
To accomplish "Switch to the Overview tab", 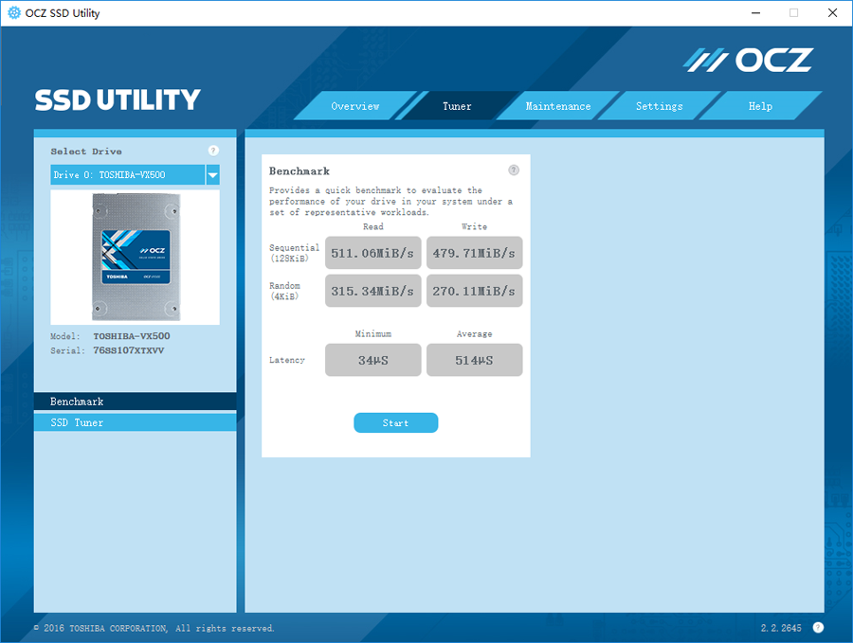I will pyautogui.click(x=354, y=106).
